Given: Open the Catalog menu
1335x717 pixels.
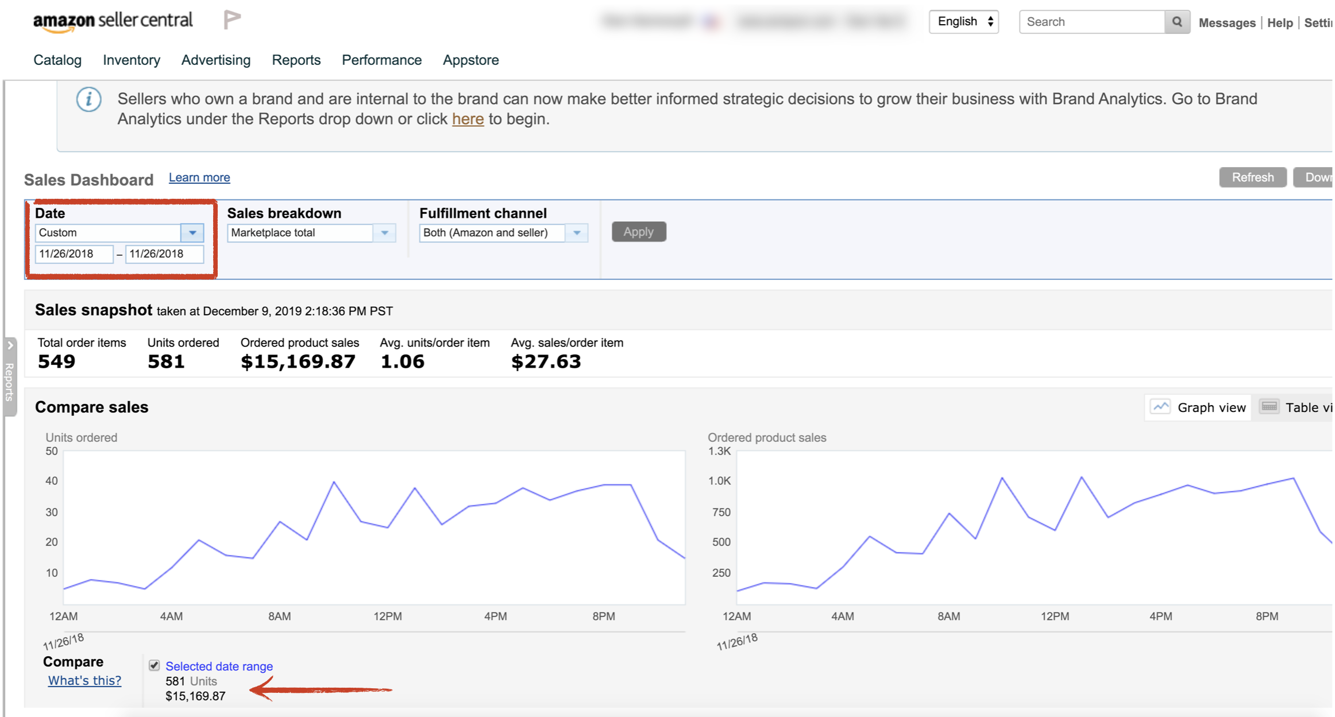Looking at the screenshot, I should pyautogui.click(x=57, y=60).
